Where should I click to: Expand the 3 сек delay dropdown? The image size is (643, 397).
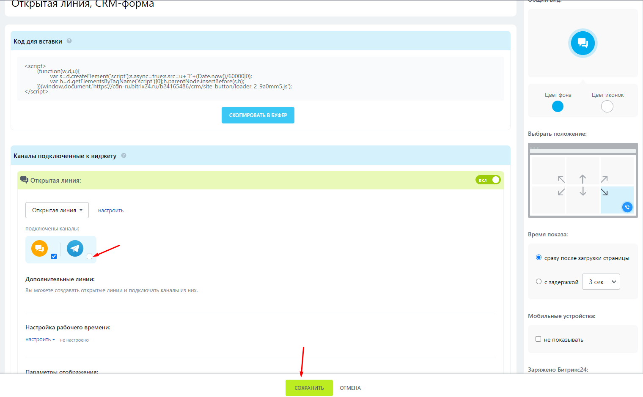tap(601, 282)
